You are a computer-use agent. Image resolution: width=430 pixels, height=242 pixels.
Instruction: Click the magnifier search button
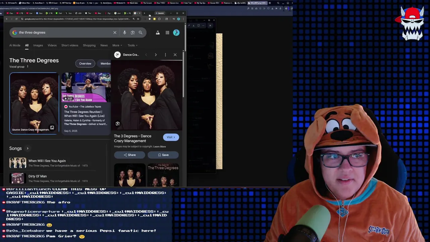pyautogui.click(x=140, y=33)
